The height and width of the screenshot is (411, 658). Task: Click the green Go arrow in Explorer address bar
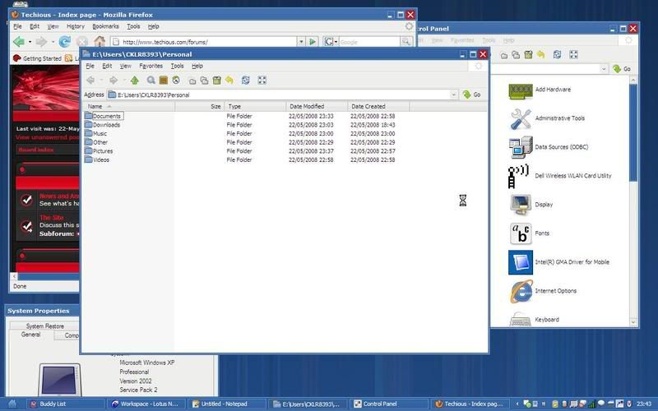[466, 95]
